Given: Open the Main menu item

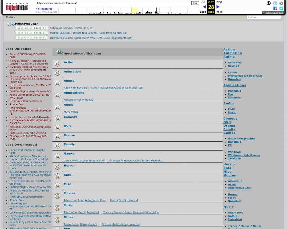Looking at the screenshot, I should pos(9,17).
